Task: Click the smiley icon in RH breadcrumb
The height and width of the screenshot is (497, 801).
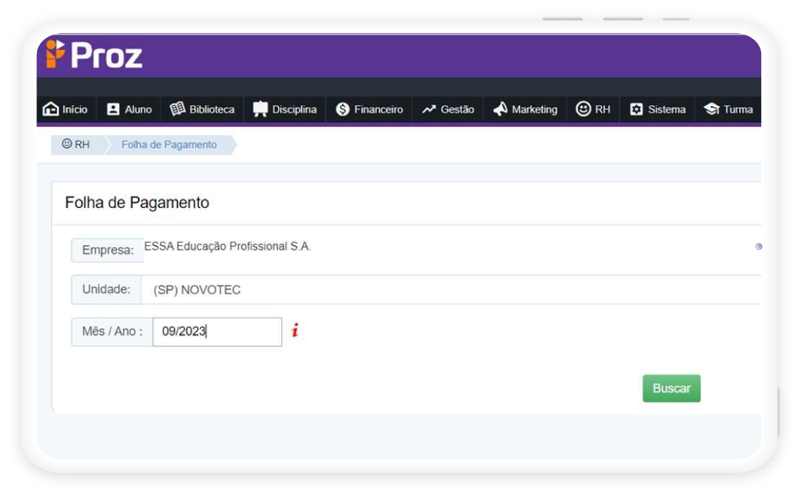Action: (x=66, y=144)
